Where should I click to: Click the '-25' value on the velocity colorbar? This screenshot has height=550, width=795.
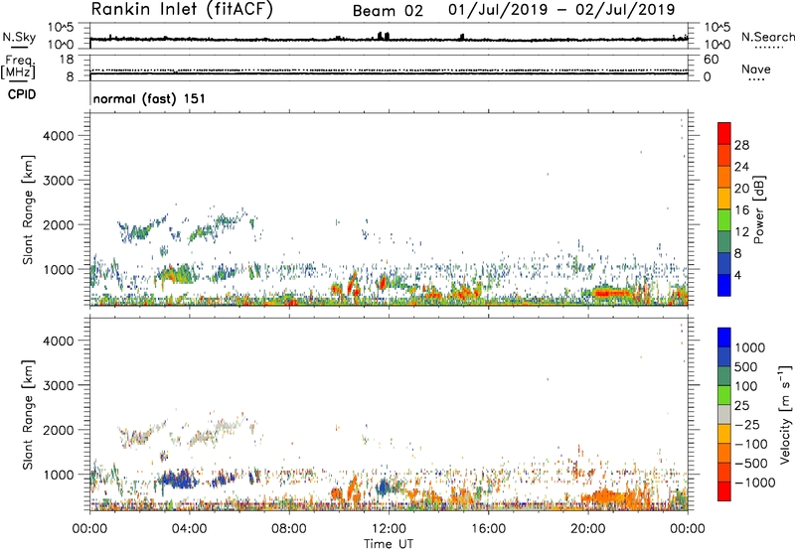click(x=747, y=425)
